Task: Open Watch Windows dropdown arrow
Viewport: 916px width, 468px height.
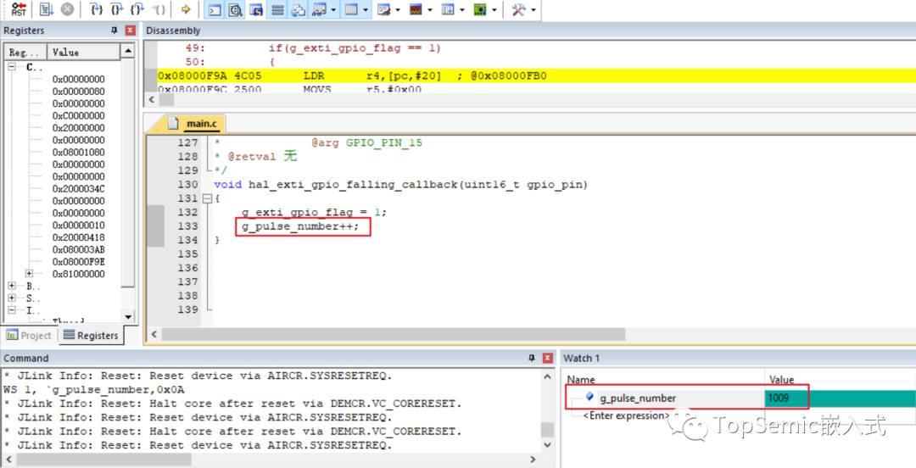Action: [x=333, y=10]
